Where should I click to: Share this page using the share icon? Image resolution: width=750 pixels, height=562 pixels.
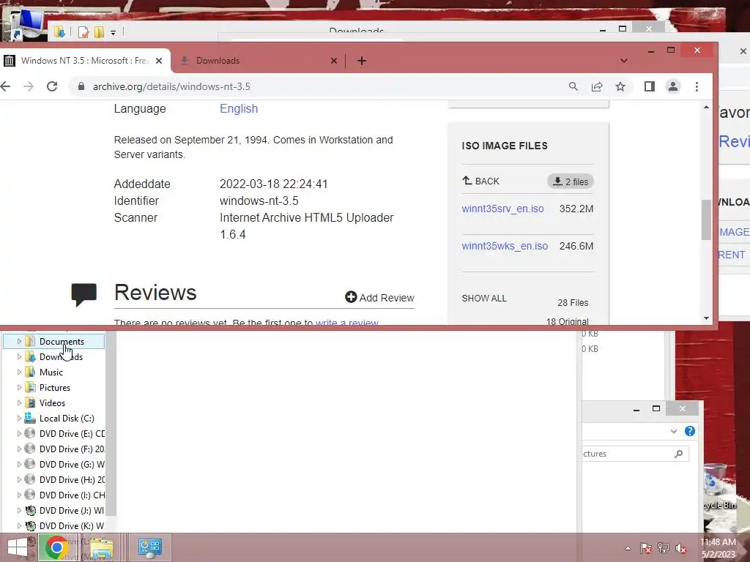tap(596, 86)
